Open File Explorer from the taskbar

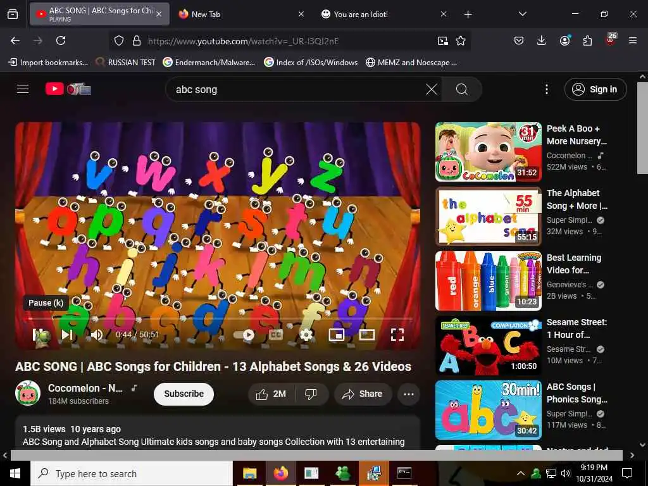tap(249, 473)
